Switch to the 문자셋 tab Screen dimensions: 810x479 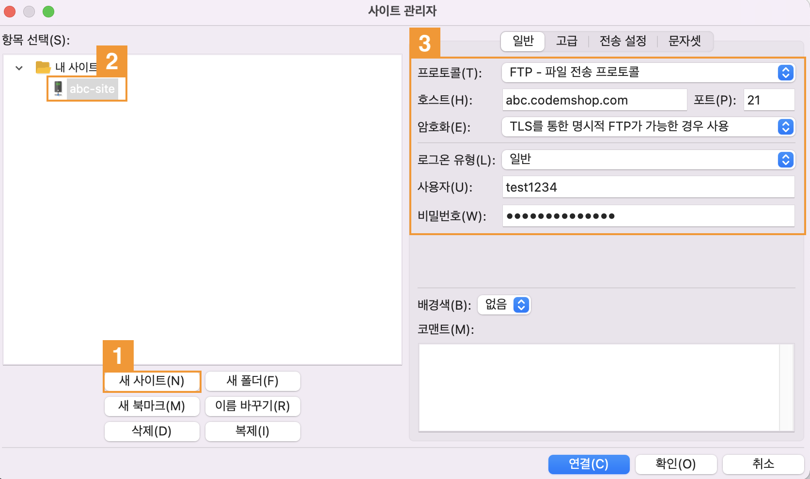[x=685, y=41]
